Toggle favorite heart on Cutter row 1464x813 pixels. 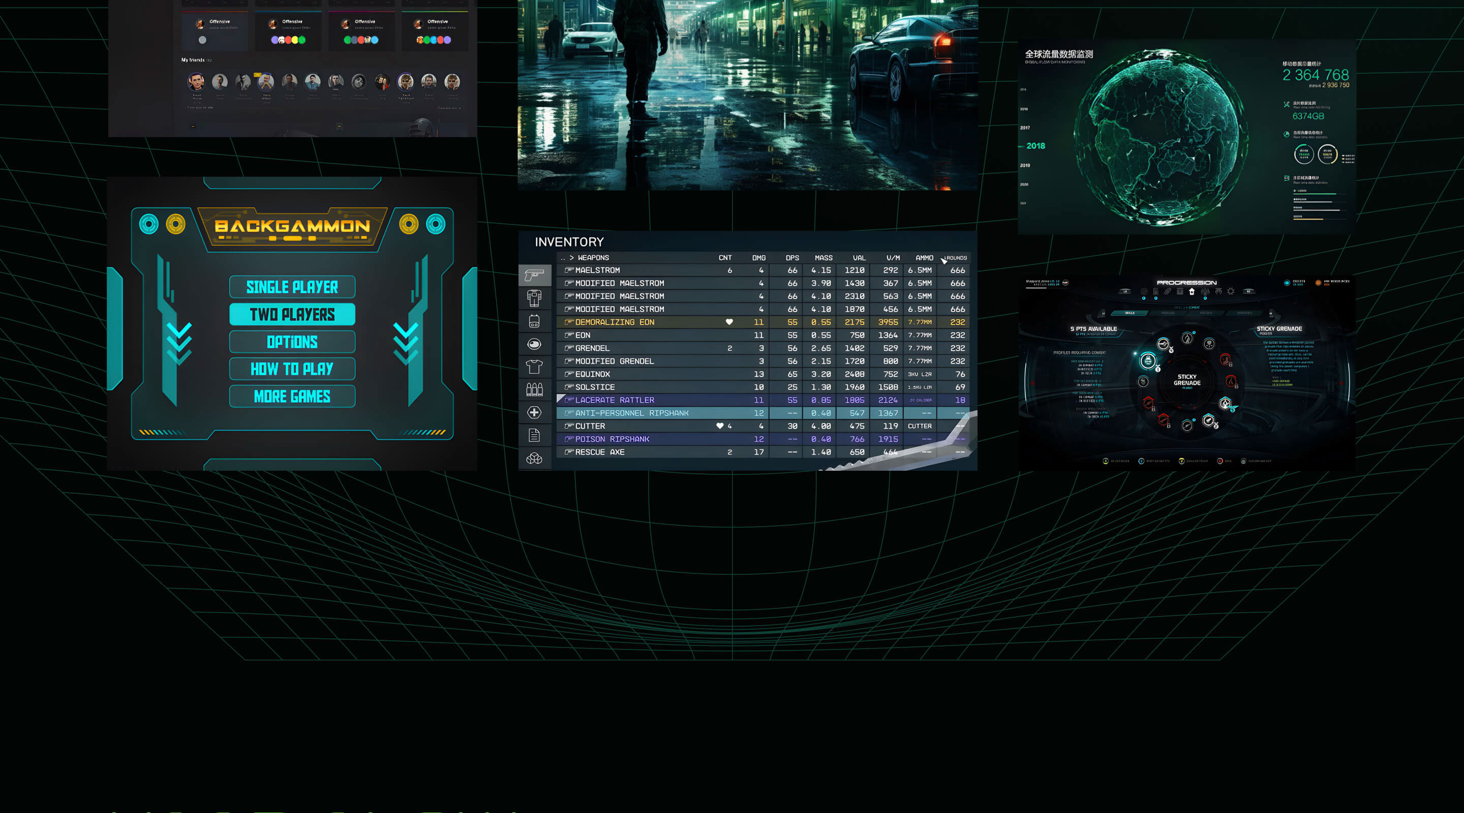point(719,426)
